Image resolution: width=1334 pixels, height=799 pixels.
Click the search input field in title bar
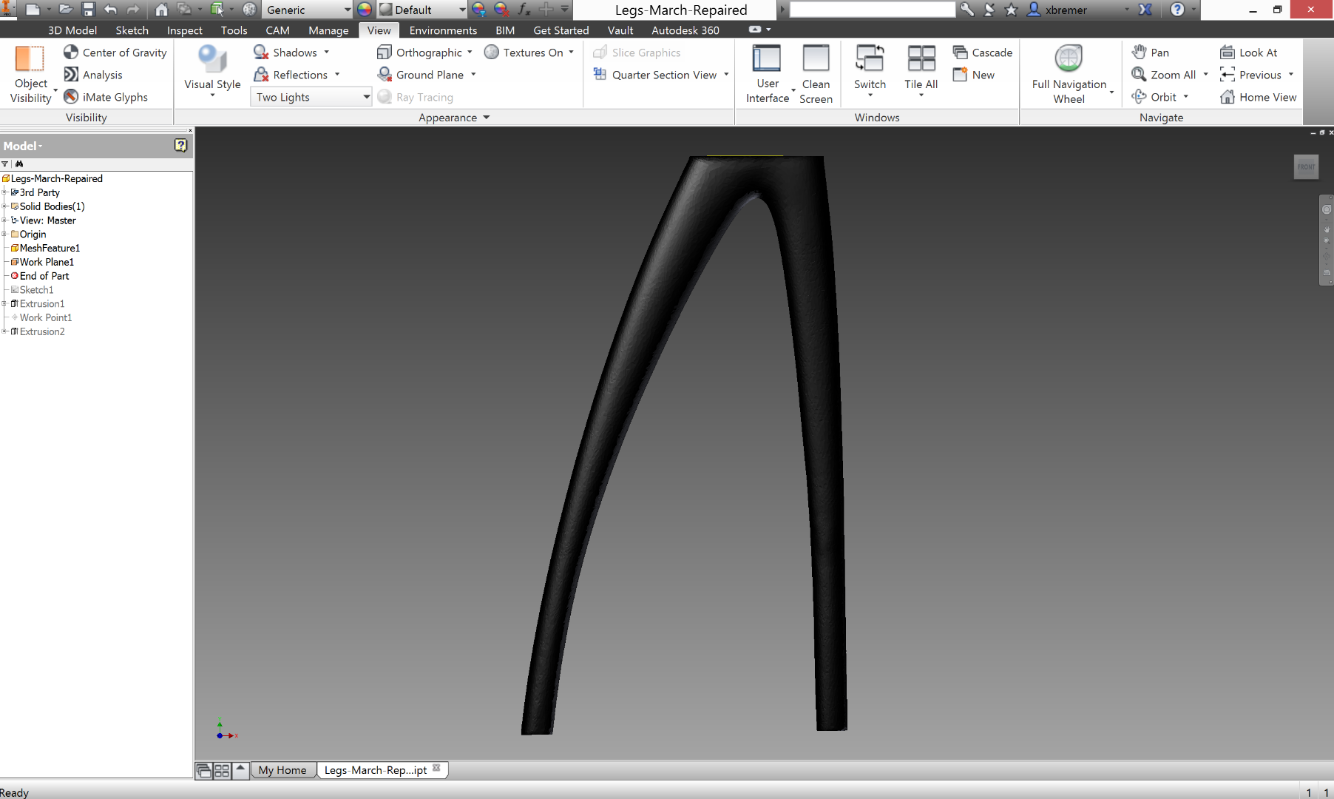[x=873, y=10]
